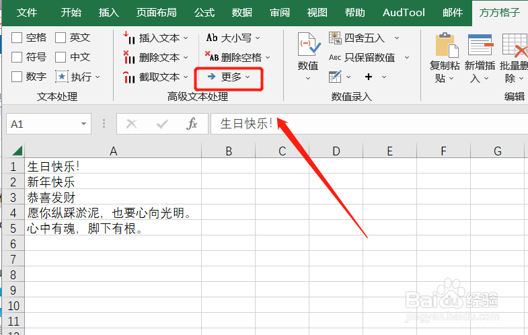Switch to the 帮助 (Help) tab

(355, 13)
